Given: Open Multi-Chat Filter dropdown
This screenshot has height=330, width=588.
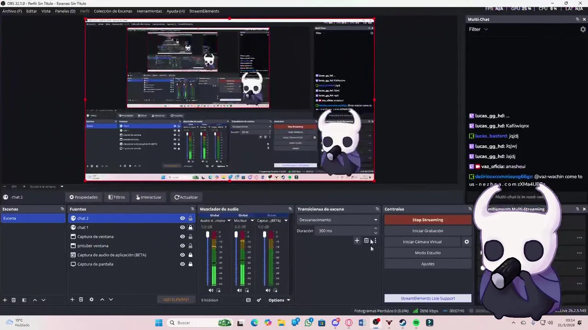Looking at the screenshot, I should 478,29.
